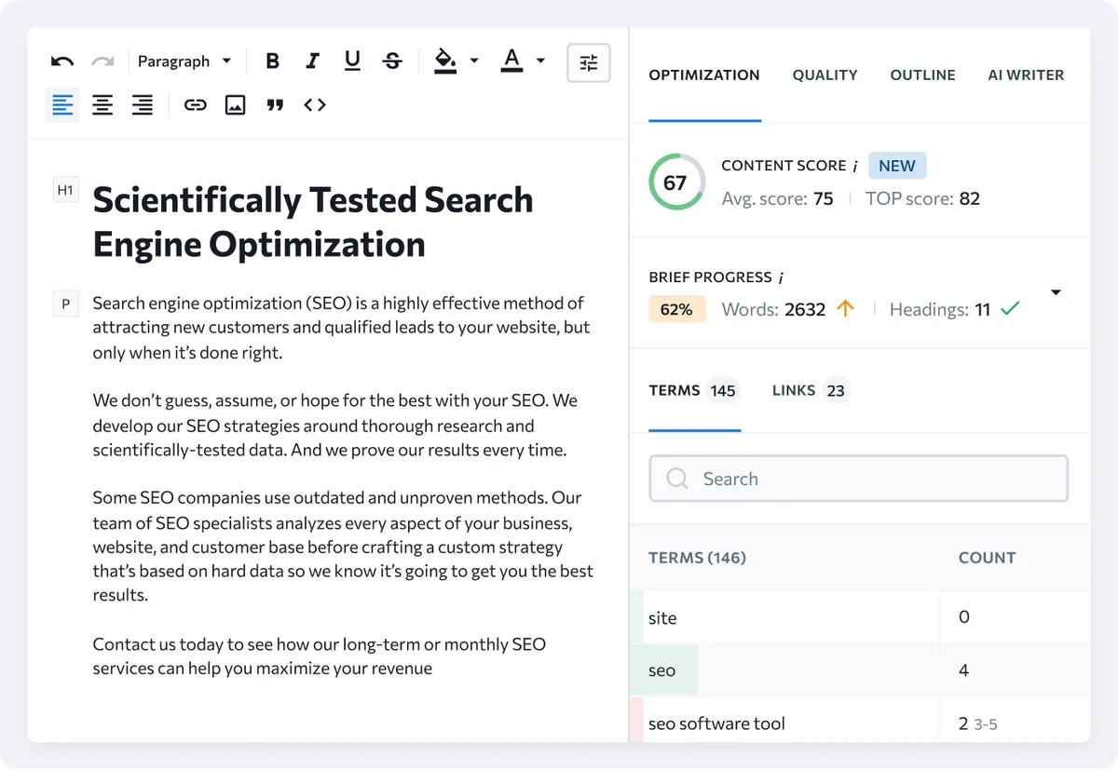Expand the Brief Progress section
1118x770 pixels.
point(1056,291)
